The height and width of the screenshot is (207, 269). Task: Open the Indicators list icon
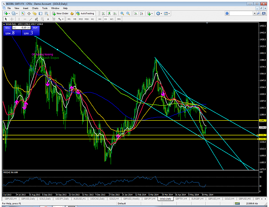click(149, 13)
